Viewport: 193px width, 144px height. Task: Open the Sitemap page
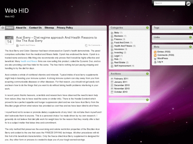click(x=49, y=28)
